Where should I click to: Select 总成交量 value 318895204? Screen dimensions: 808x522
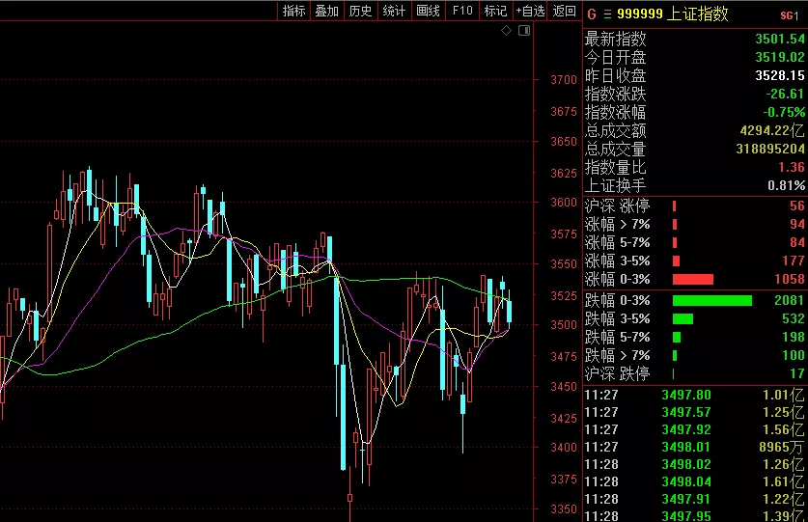pos(769,149)
